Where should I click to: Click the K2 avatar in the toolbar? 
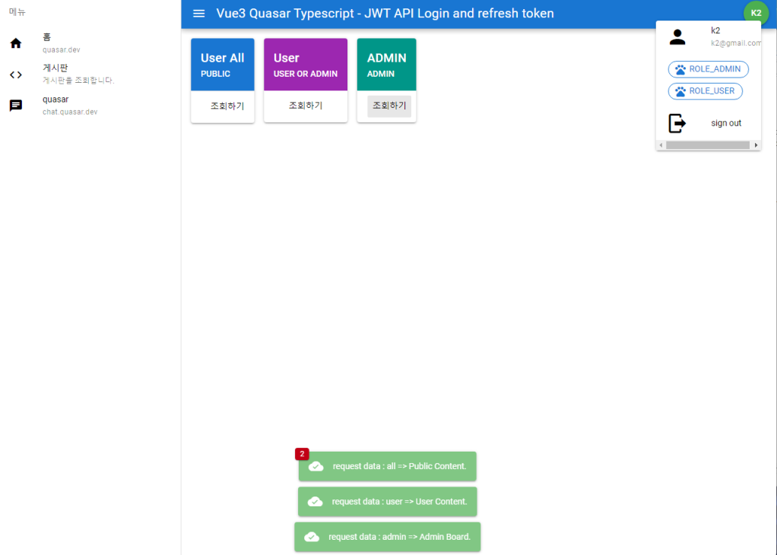point(756,13)
